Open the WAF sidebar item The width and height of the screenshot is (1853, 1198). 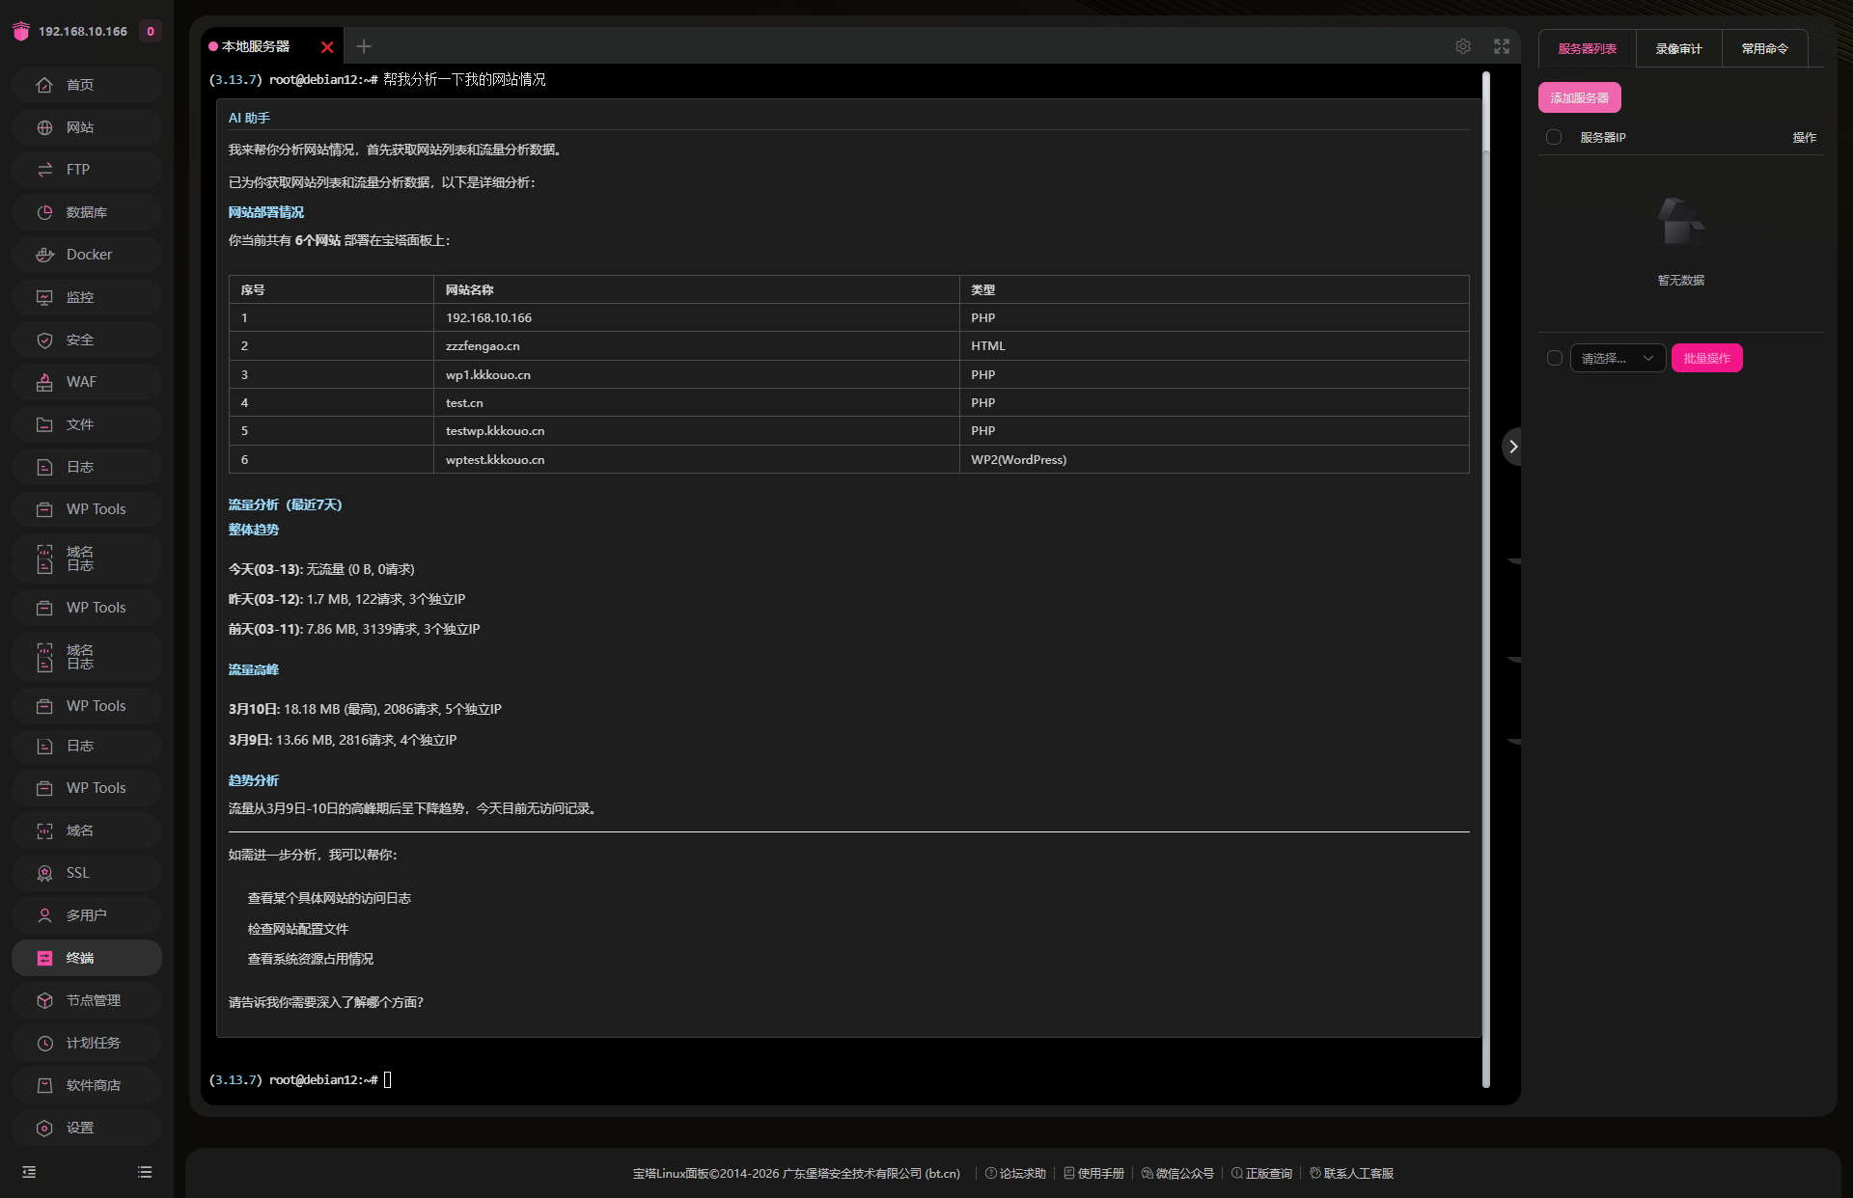click(87, 382)
